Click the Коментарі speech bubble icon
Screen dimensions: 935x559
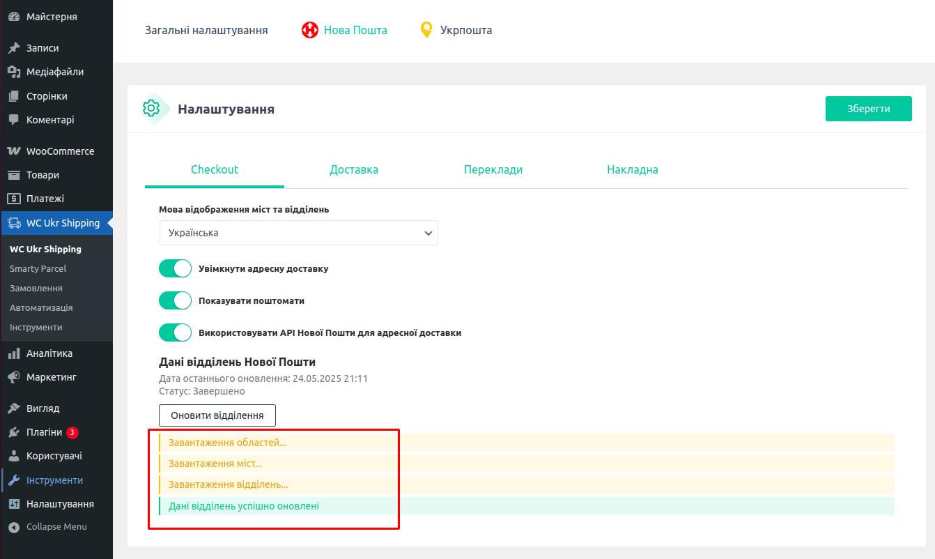[x=14, y=120]
